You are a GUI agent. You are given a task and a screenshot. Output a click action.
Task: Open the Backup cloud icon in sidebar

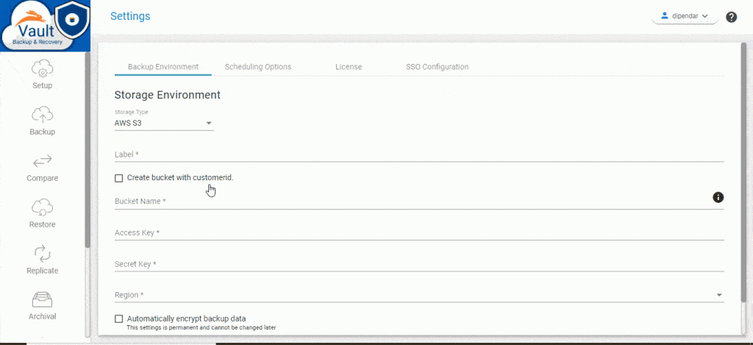click(42, 115)
